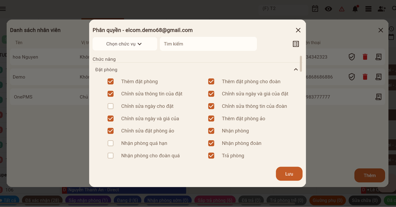The width and height of the screenshot is (396, 207).
Task: Open permissions shield for Demo
Action: point(352,77)
